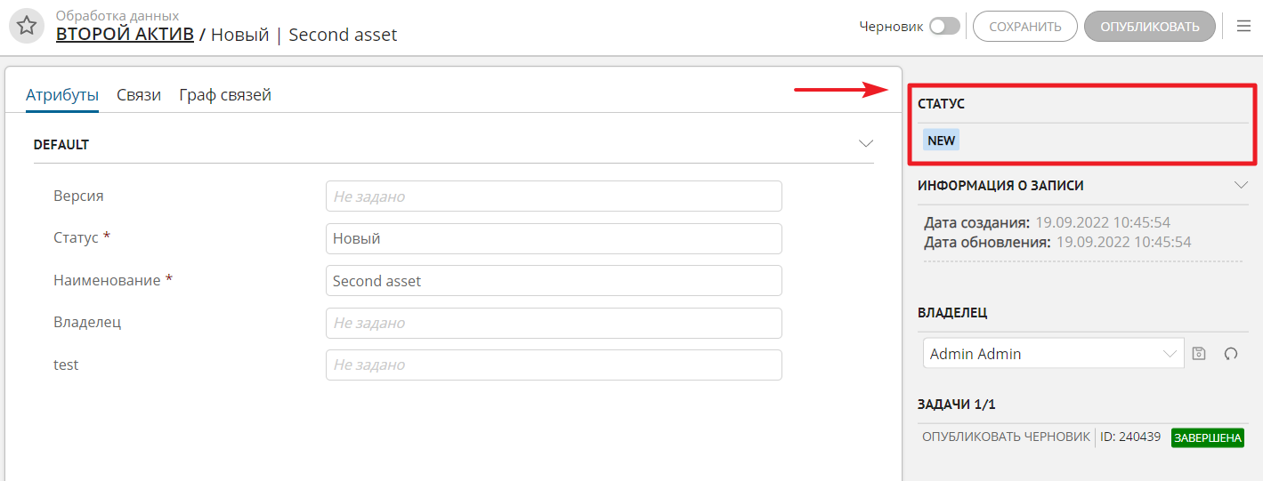Click the Сохранить button
Screen dimensions: 1263x481
[x=1024, y=27]
